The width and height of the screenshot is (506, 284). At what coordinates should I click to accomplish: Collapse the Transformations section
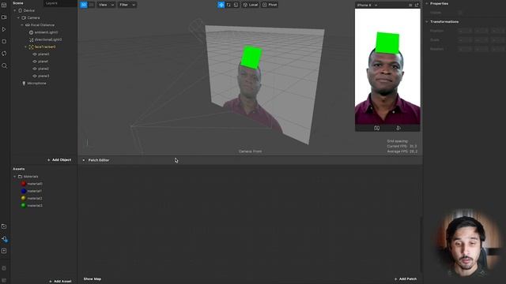click(x=427, y=22)
